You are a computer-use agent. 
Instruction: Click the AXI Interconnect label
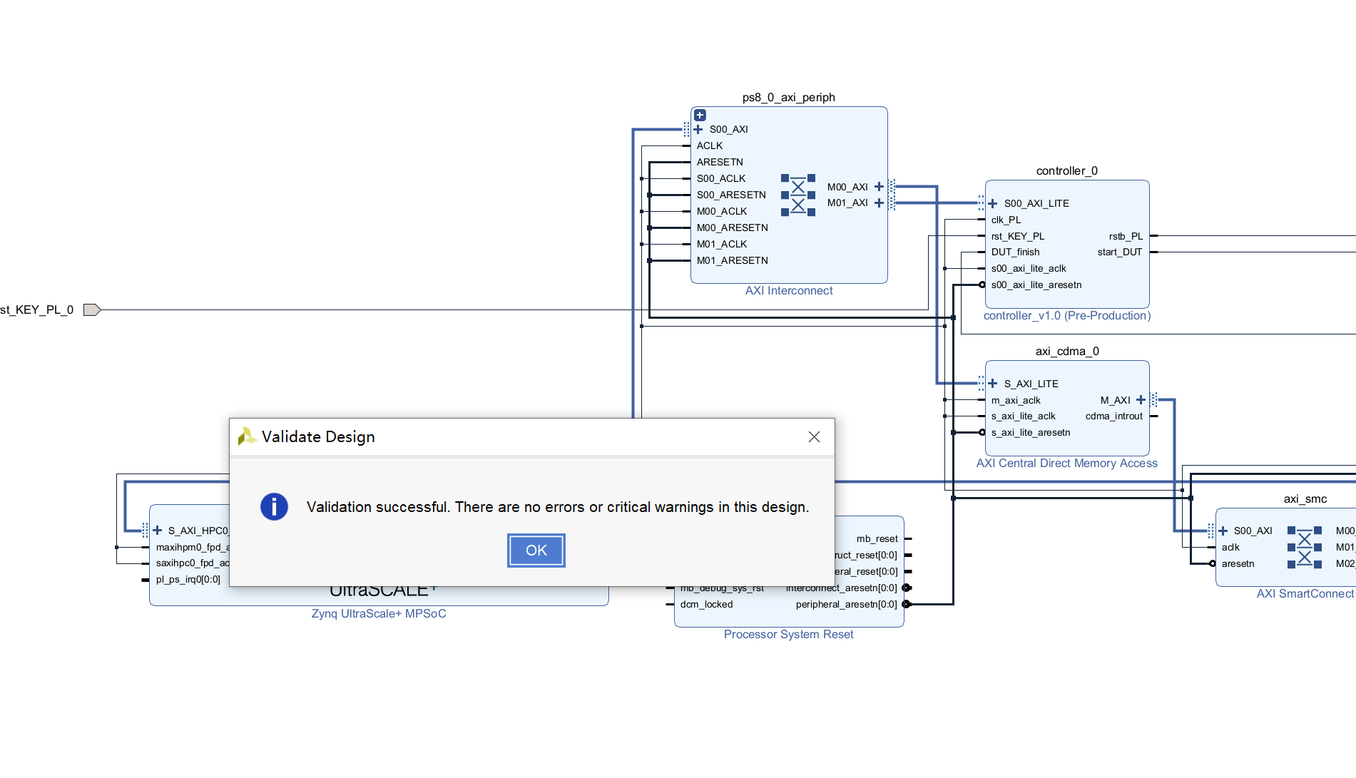(x=789, y=290)
